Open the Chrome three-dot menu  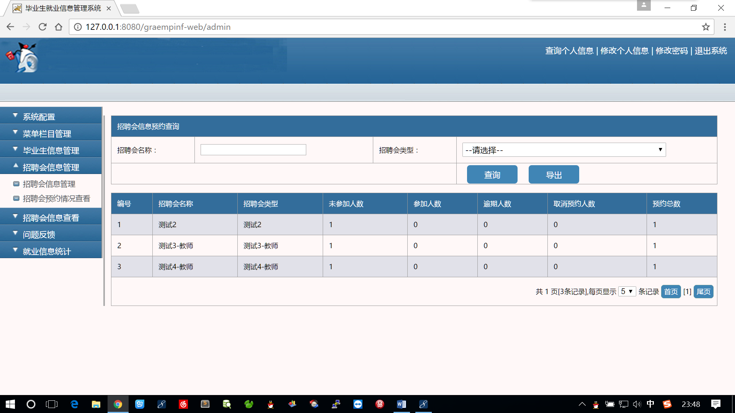click(725, 27)
